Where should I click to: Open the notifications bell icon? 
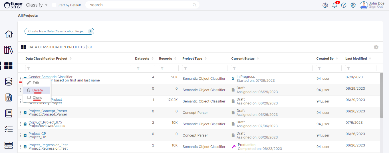[335, 5]
